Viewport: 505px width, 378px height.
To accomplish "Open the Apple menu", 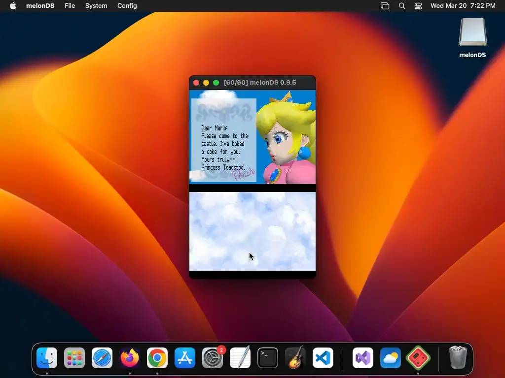I will (13, 6).
